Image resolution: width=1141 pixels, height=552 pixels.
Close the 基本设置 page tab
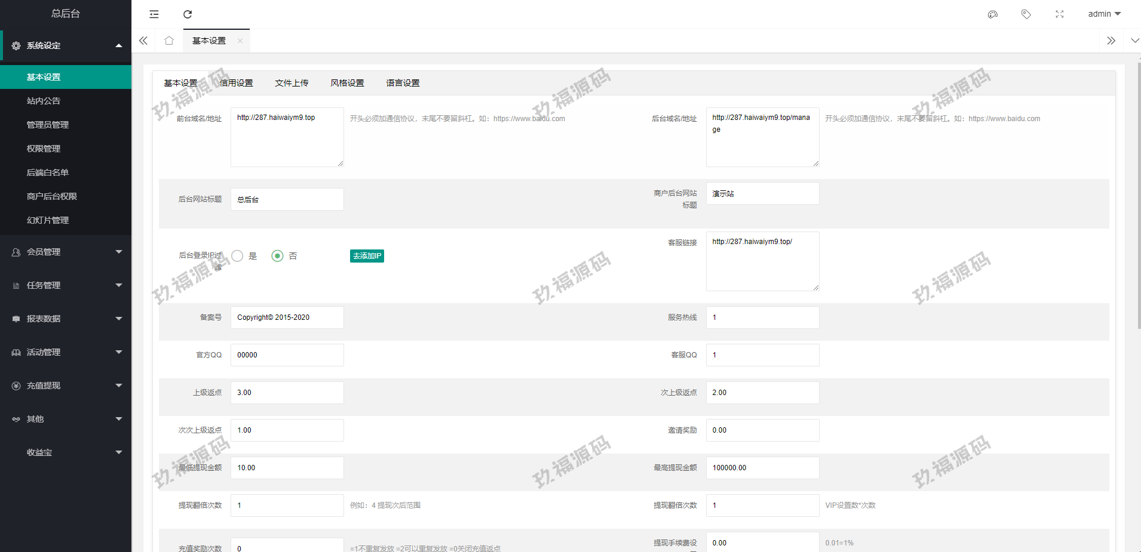coord(240,41)
